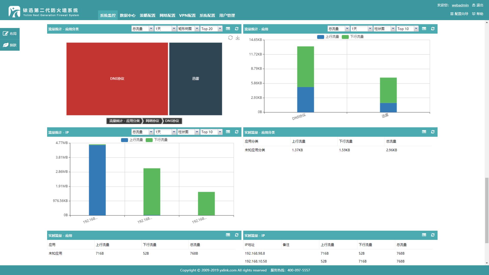Open 1天 dropdown in 流量统计-应用 panel
The image size is (489, 275).
[x=361, y=29]
